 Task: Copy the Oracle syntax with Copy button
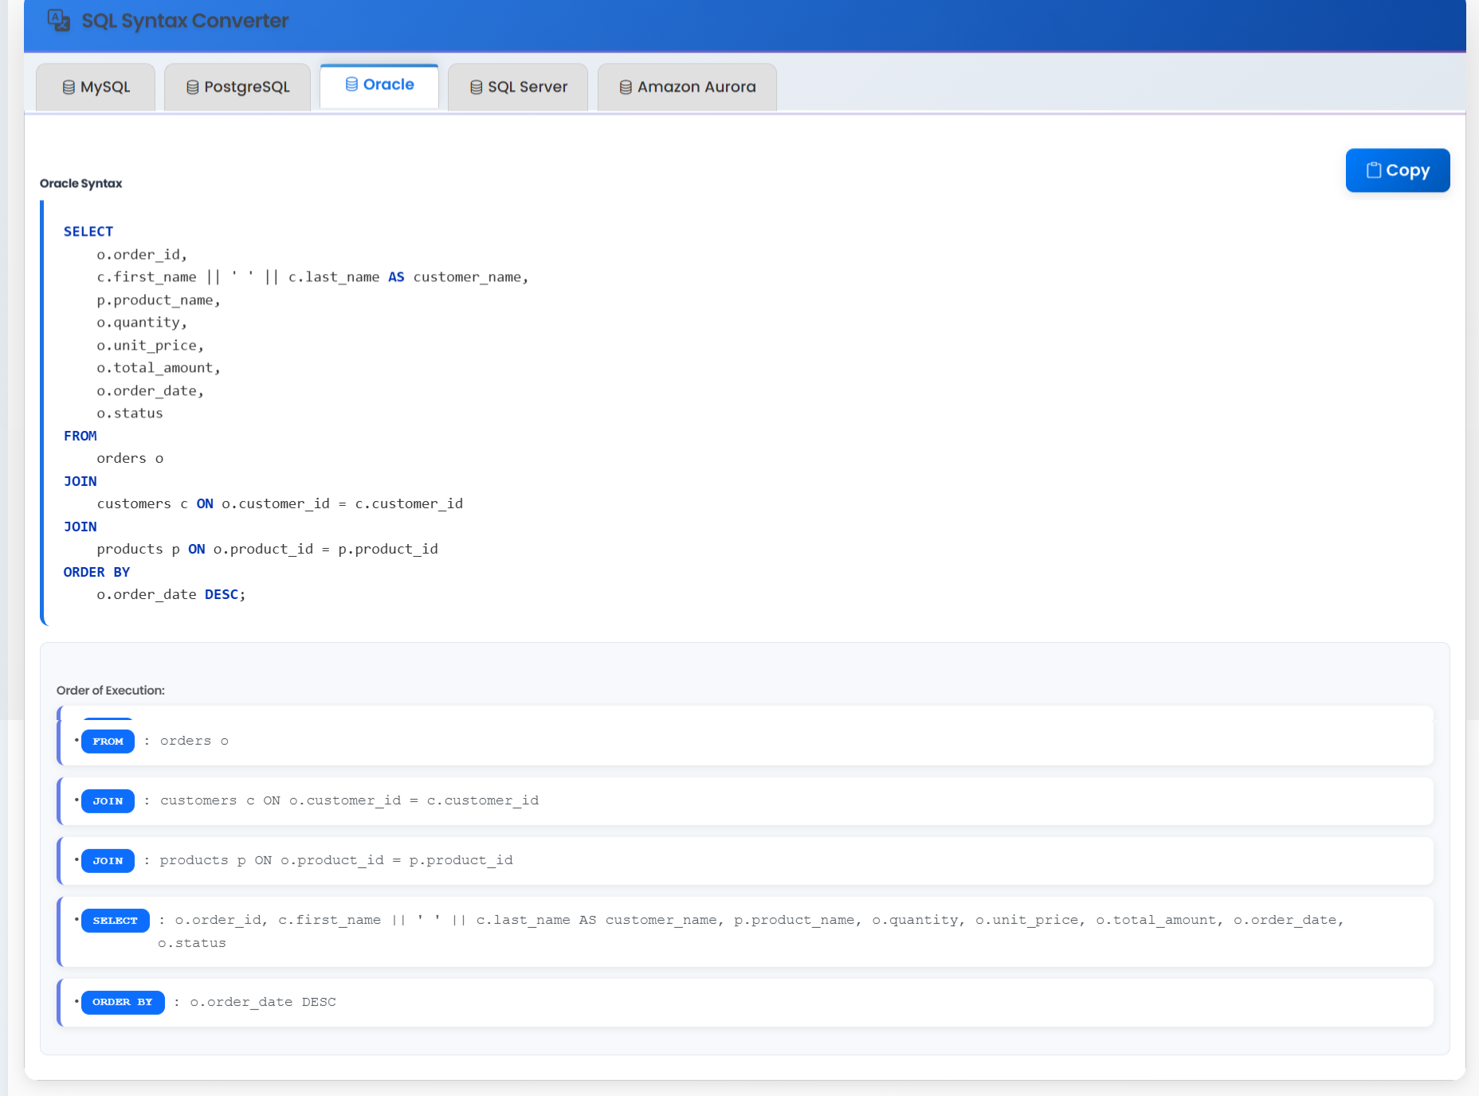click(1398, 170)
